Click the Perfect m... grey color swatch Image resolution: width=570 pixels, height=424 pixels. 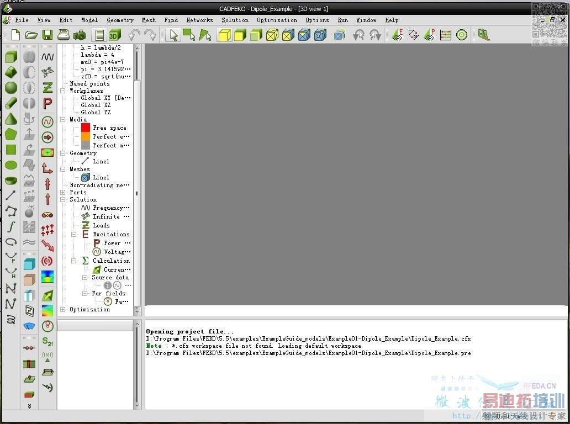click(86, 145)
